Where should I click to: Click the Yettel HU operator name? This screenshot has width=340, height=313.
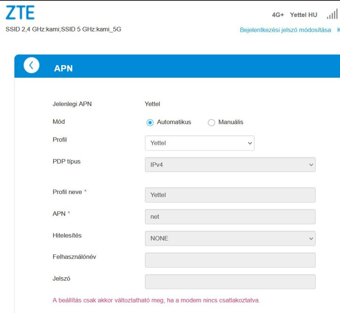pyautogui.click(x=303, y=15)
